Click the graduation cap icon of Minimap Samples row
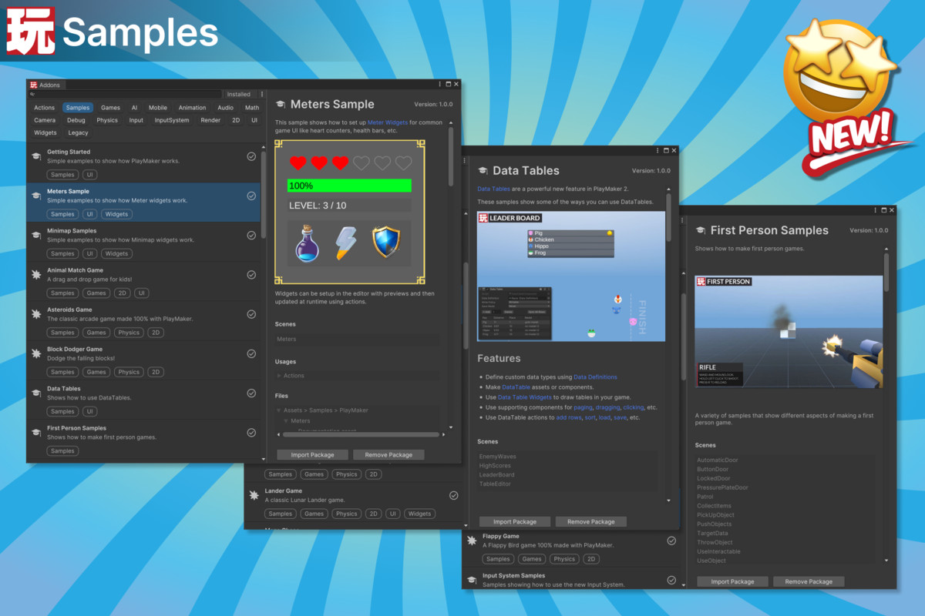The height and width of the screenshot is (616, 925). [x=36, y=235]
